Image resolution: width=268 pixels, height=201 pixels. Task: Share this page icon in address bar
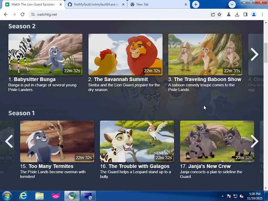point(213,15)
